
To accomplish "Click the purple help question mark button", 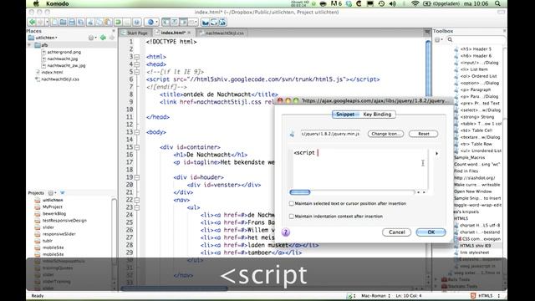I will 286,232.
